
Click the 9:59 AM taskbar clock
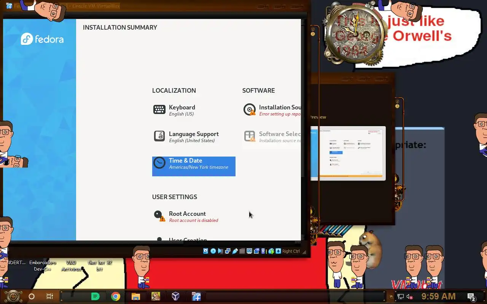(x=438, y=296)
